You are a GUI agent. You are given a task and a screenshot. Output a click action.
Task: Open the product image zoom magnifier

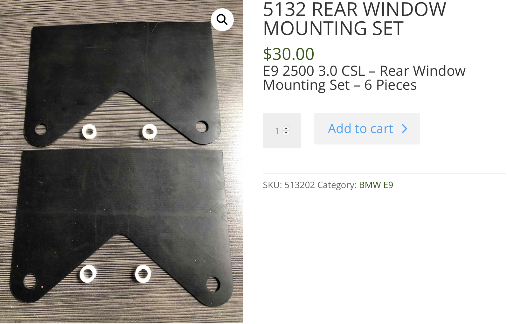(222, 20)
